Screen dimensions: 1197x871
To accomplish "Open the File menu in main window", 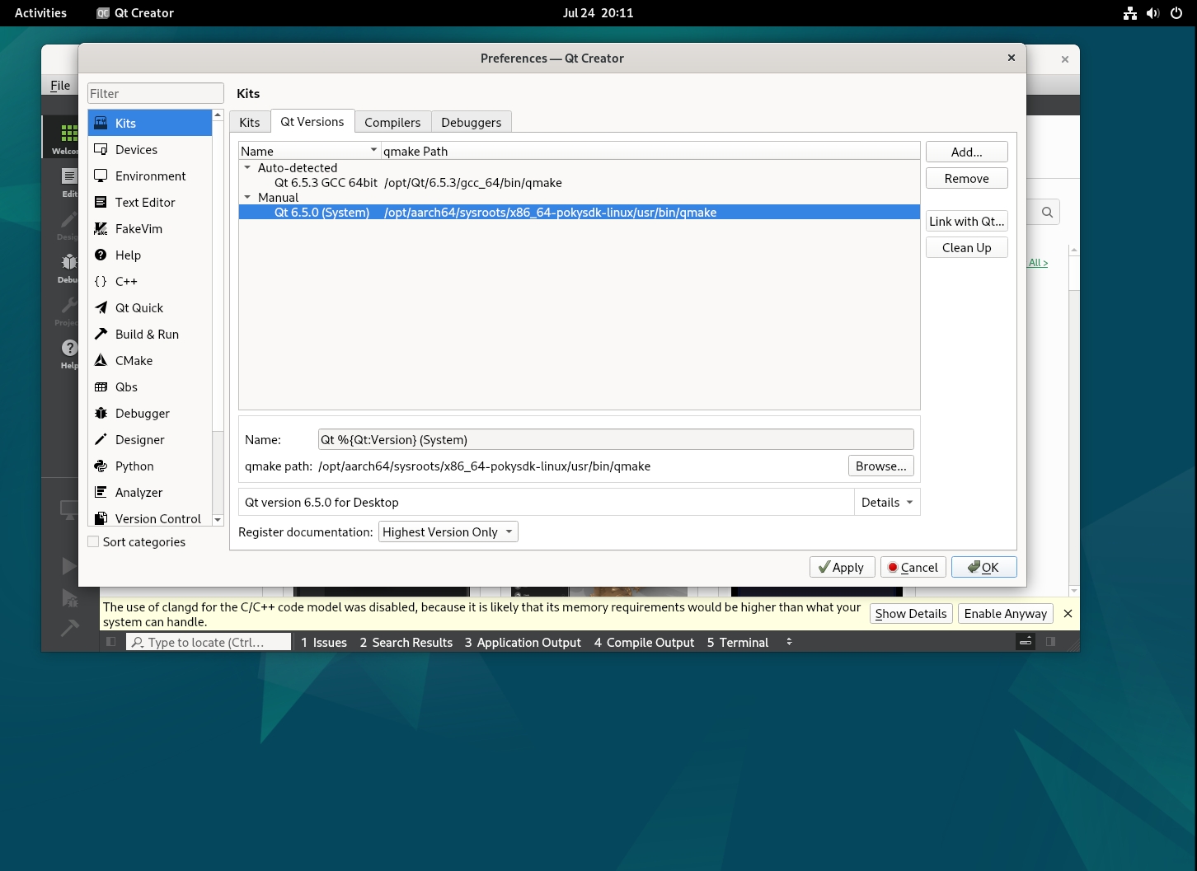I will pyautogui.click(x=60, y=85).
